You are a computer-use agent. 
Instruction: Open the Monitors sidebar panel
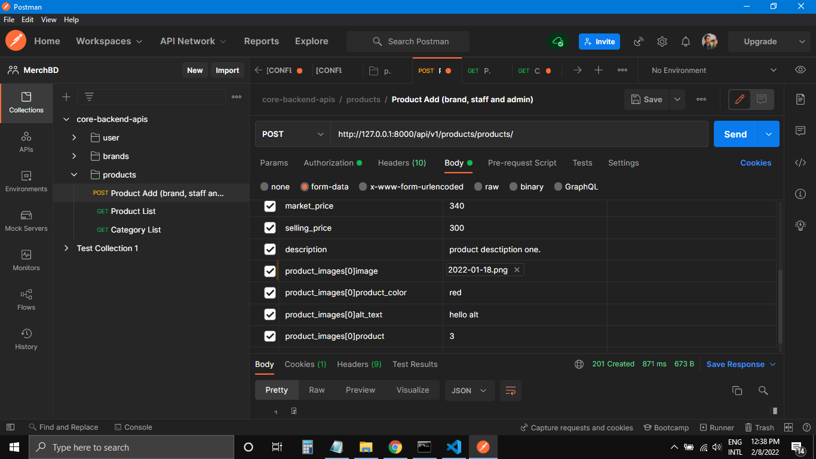(x=26, y=261)
